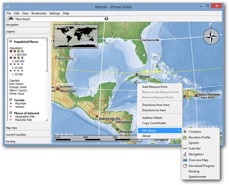Click the Mountain legend entry
229x185 pixels.
[21, 104]
